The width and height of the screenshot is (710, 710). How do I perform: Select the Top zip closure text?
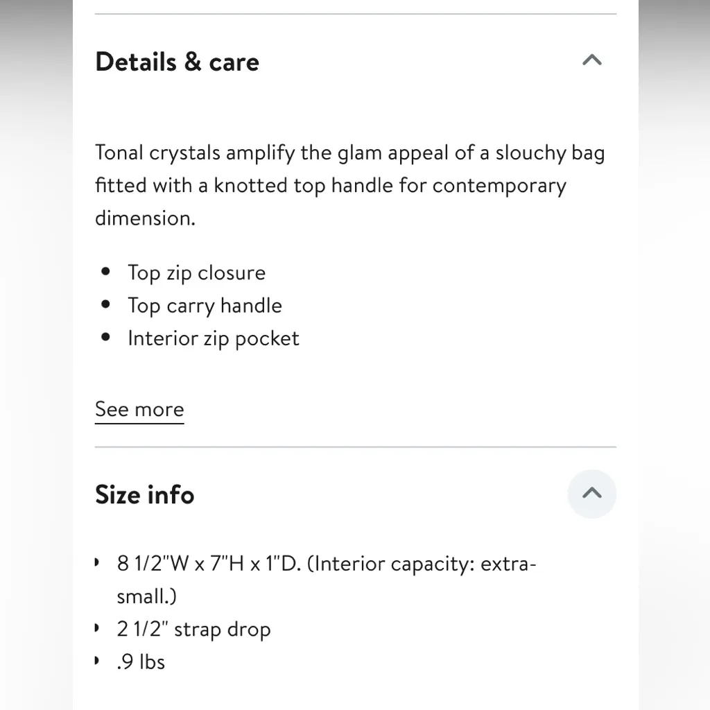click(x=196, y=272)
